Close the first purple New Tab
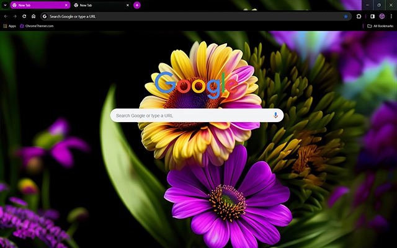The height and width of the screenshot is (248, 397). 66,5
